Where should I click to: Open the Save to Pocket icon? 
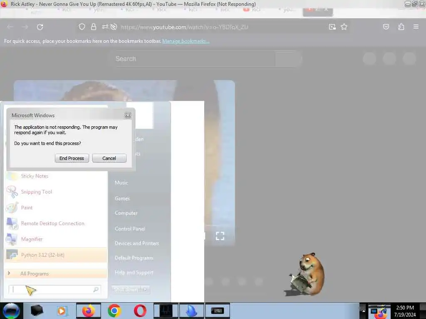386,27
